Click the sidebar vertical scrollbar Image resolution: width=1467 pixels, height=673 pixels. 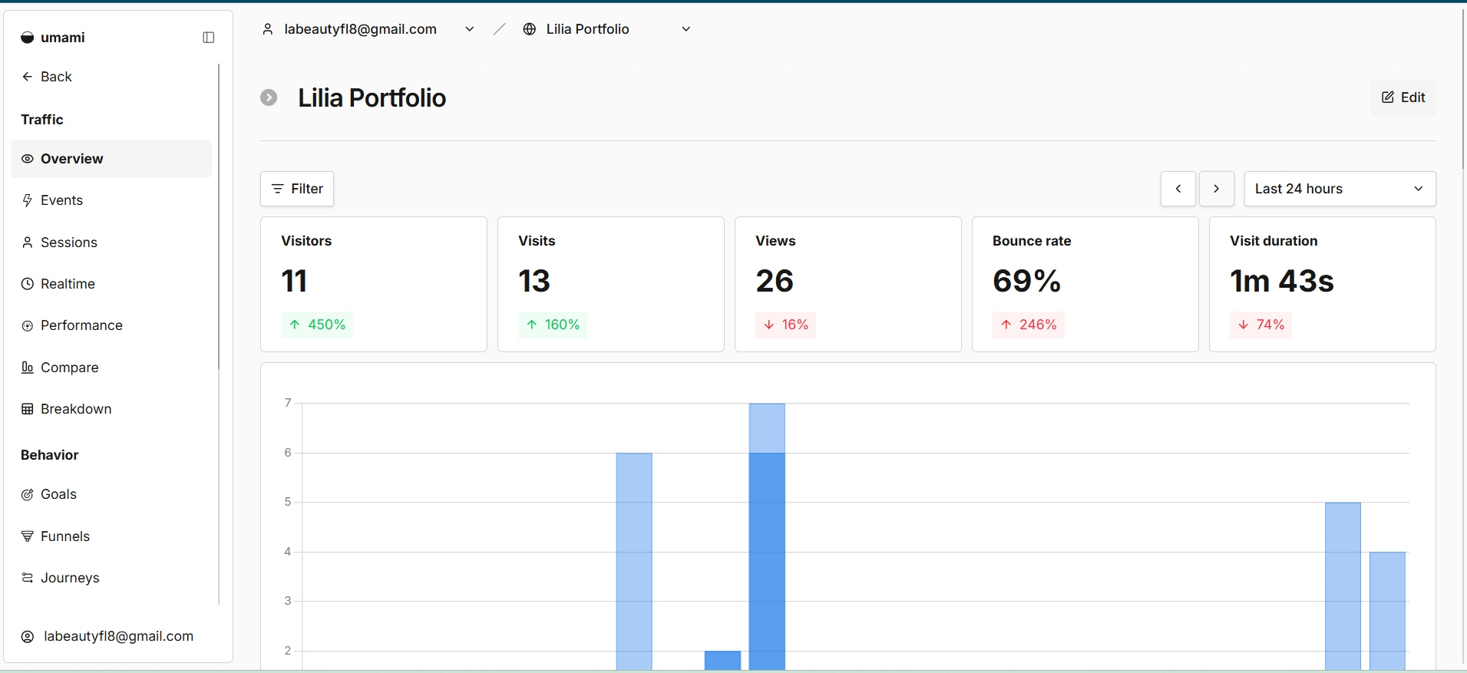[219, 217]
